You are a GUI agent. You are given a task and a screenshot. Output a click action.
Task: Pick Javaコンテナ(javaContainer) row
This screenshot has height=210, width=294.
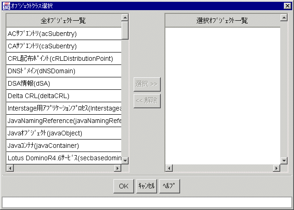[x=64, y=146]
